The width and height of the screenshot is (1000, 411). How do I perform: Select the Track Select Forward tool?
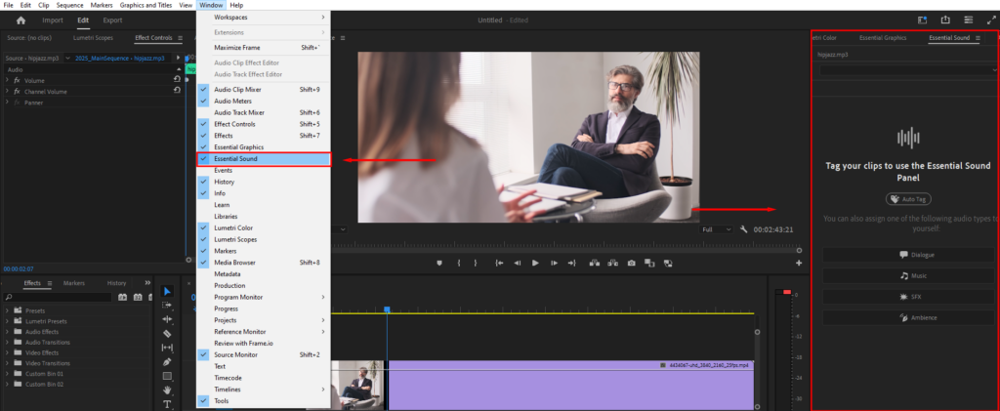pyautogui.click(x=167, y=306)
